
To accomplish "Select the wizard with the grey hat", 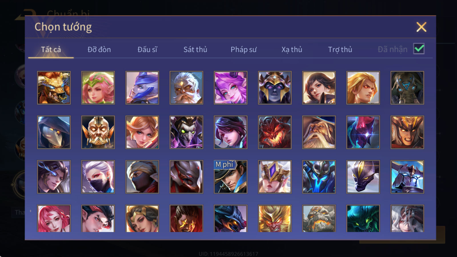I will (x=319, y=132).
